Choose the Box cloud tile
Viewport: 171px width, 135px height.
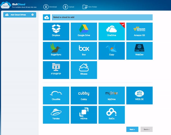84,51
